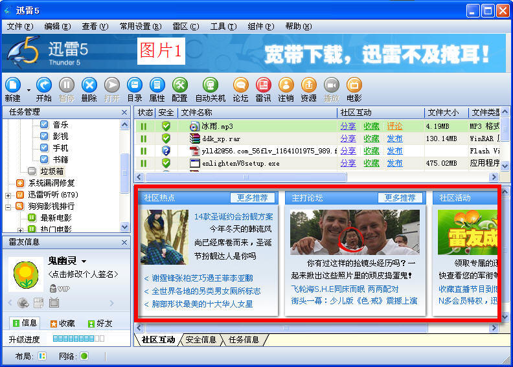Click 评论 link on 冰雨.mp3 row
The width and height of the screenshot is (513, 367).
click(x=394, y=126)
